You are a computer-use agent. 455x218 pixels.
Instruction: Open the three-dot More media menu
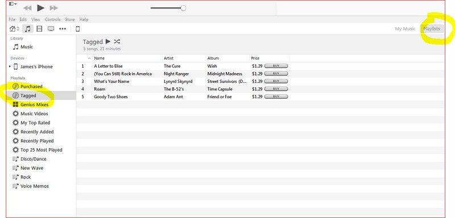tap(63, 28)
